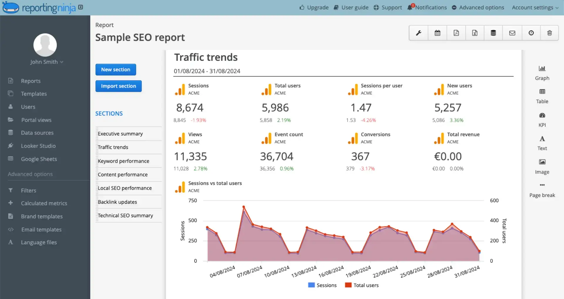This screenshot has width=564, height=299.
Task: Toggle Total users series in chart legend
Action: (362, 285)
